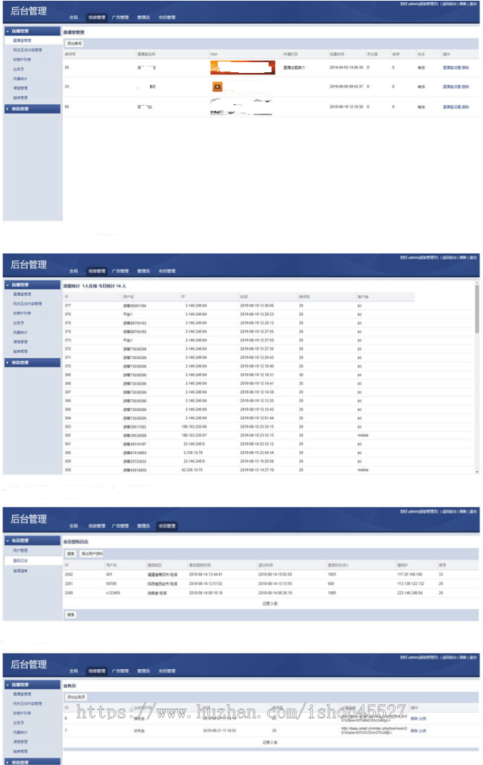
Task: Click IP 42.236.10.75 in row 358
Action: coord(193,470)
